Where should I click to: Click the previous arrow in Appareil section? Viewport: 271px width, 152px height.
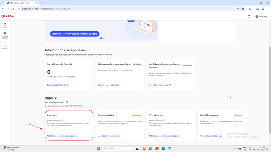click(x=227, y=97)
